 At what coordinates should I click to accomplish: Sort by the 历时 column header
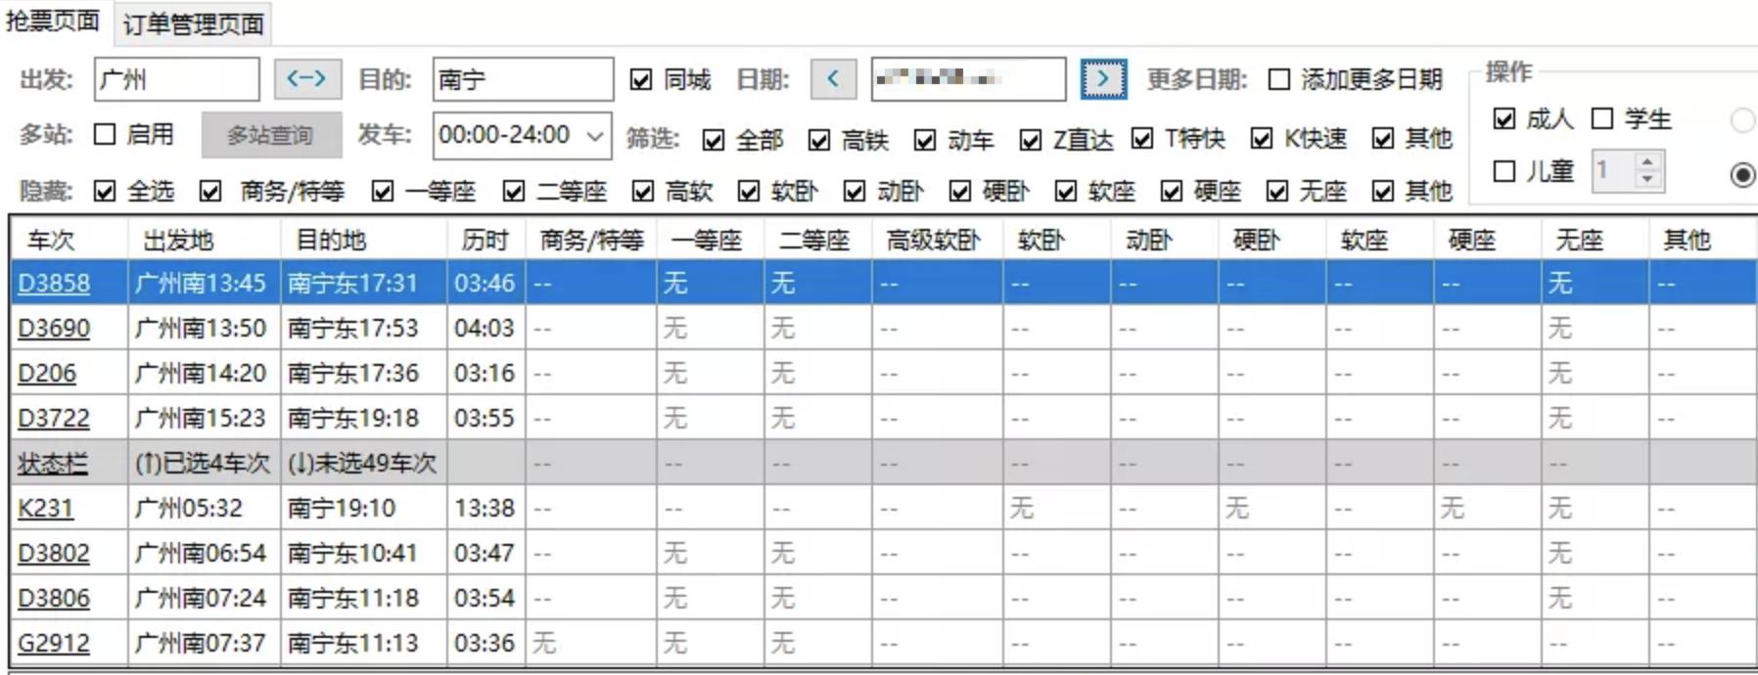(485, 240)
